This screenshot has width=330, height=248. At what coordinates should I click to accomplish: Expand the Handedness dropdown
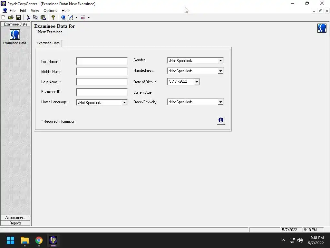pos(220,71)
